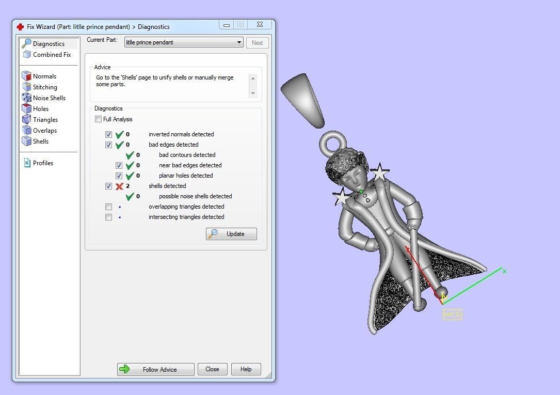
Task: Enable overlapping triangles detected checkbox
Action: tap(108, 207)
